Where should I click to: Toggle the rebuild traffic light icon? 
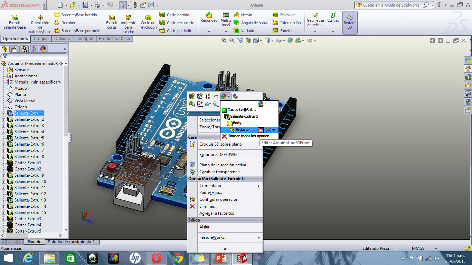(x=135, y=5)
